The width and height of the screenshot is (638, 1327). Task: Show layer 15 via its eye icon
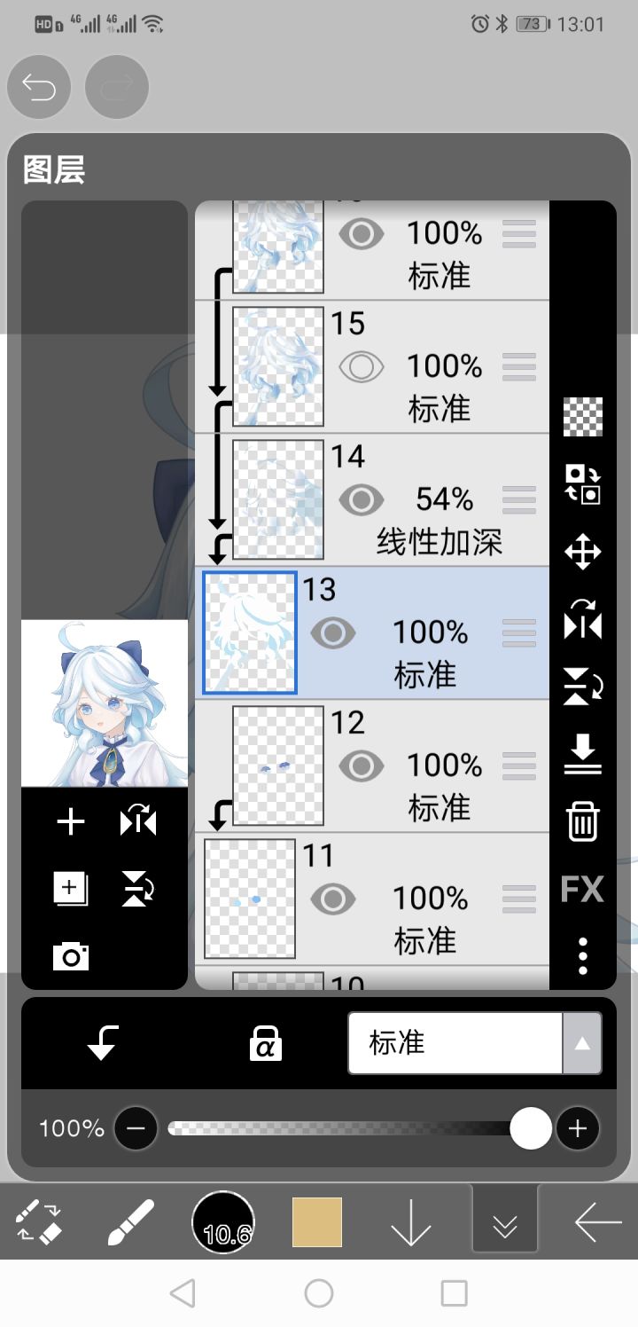pyautogui.click(x=362, y=366)
